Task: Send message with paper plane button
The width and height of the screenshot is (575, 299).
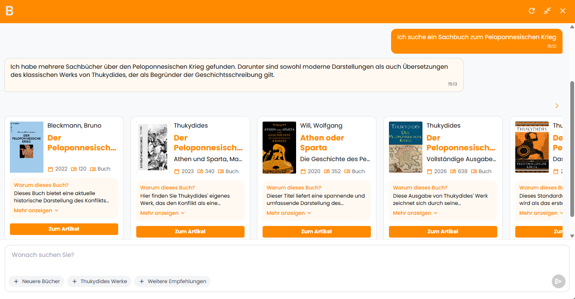Action: 558,281
